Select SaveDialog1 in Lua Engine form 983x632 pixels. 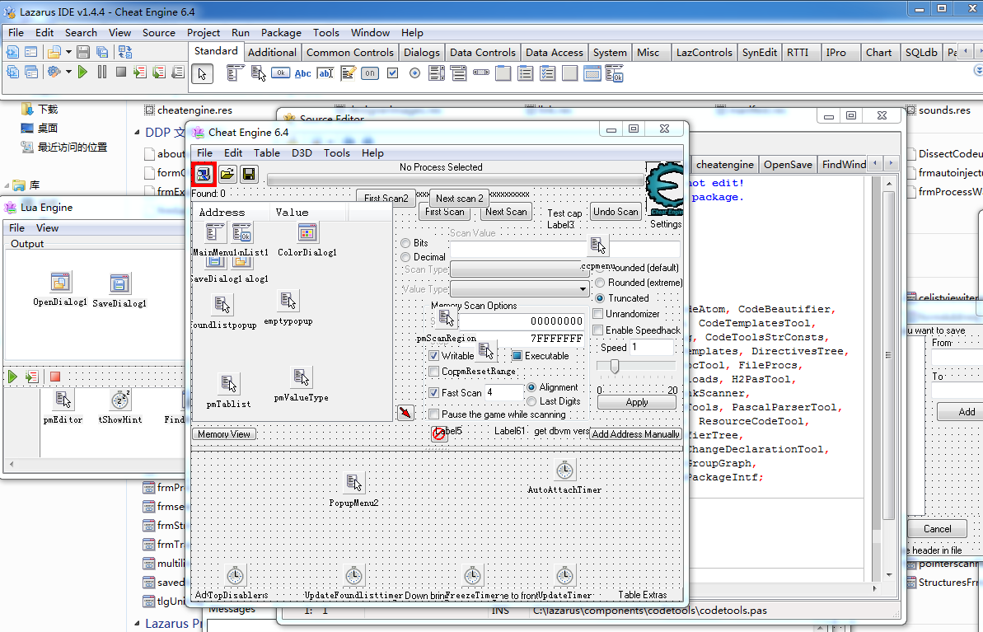click(x=119, y=283)
